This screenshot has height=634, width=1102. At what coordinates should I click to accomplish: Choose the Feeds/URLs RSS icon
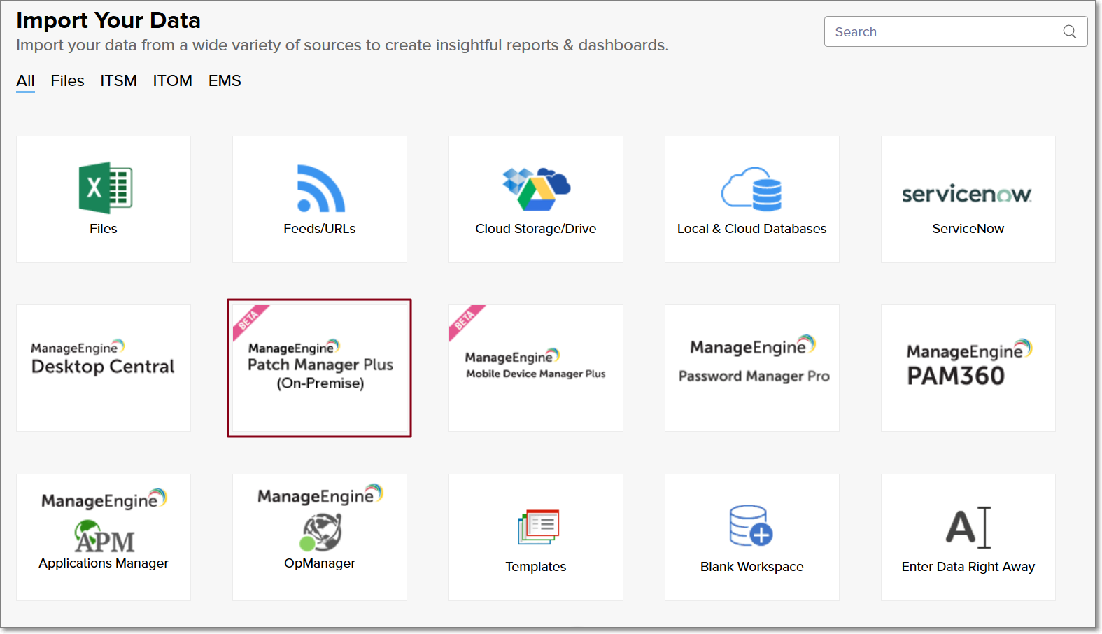pos(320,188)
